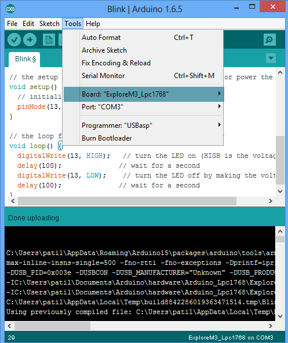Click editor horizontal scrollbar thumb

(127, 201)
